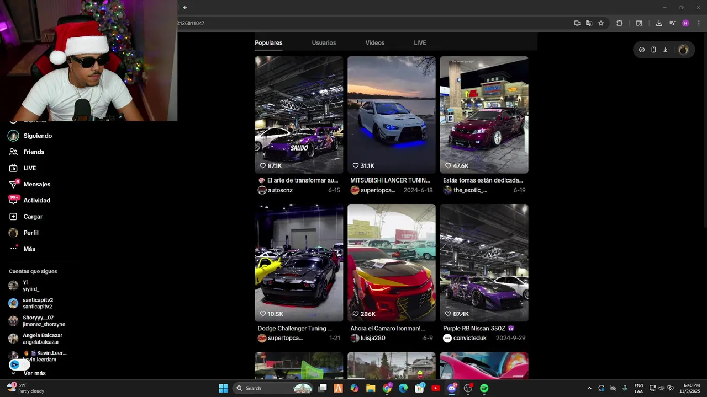707x397 pixels.
Task: Open Chrome extensions puzzle icon
Action: coord(619,23)
